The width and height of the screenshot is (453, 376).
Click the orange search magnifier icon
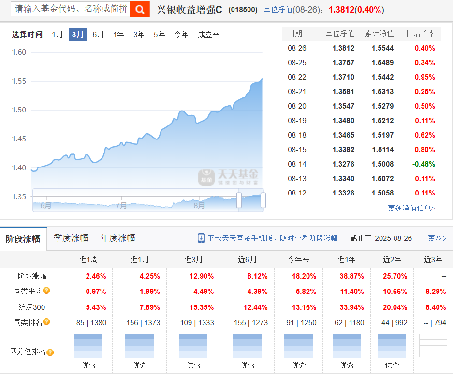pyautogui.click(x=140, y=9)
